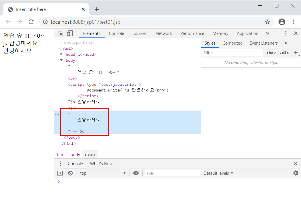Switch to the Console tab in DevTools

click(116, 33)
